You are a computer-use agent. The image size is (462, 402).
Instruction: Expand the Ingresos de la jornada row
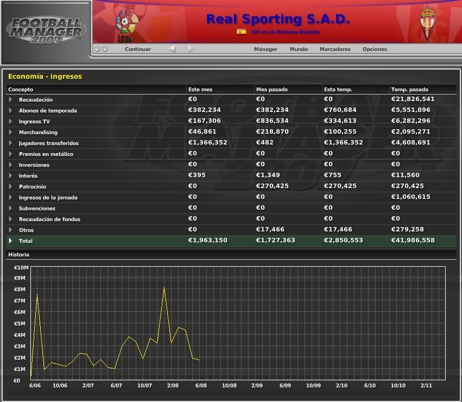coord(11,197)
